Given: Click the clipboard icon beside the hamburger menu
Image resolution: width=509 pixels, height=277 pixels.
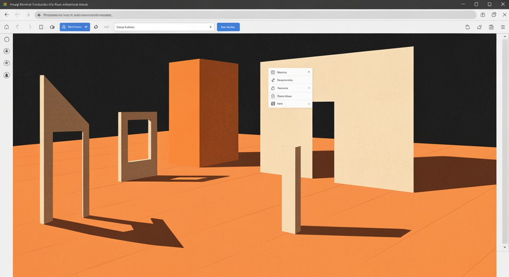Looking at the screenshot, I should coord(491,27).
